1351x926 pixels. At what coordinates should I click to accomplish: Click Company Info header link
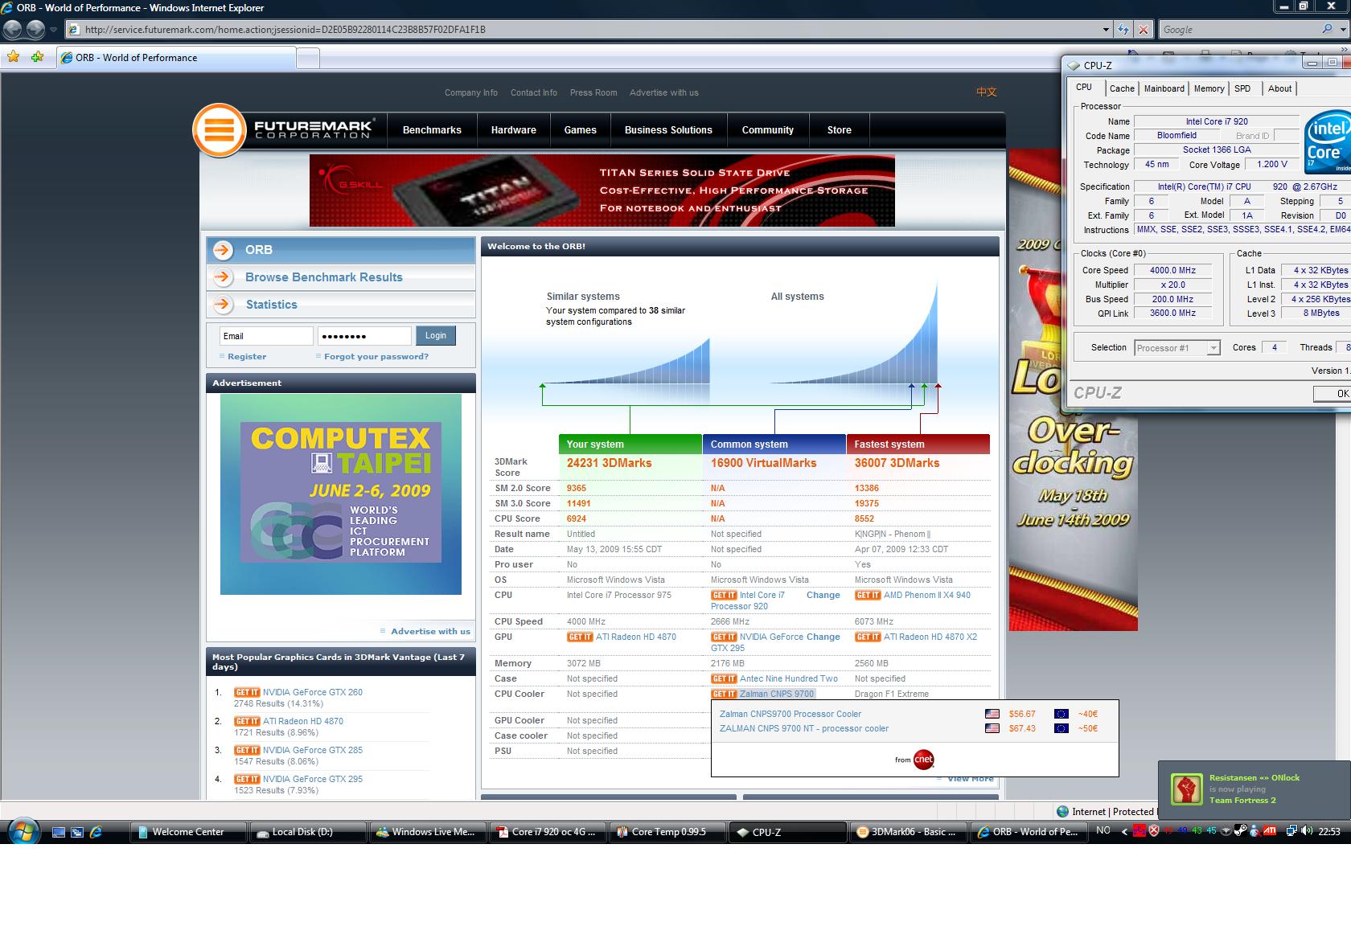[471, 93]
